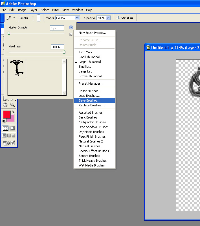Open the Image menu
200x226 pixels.
[x=22, y=10]
